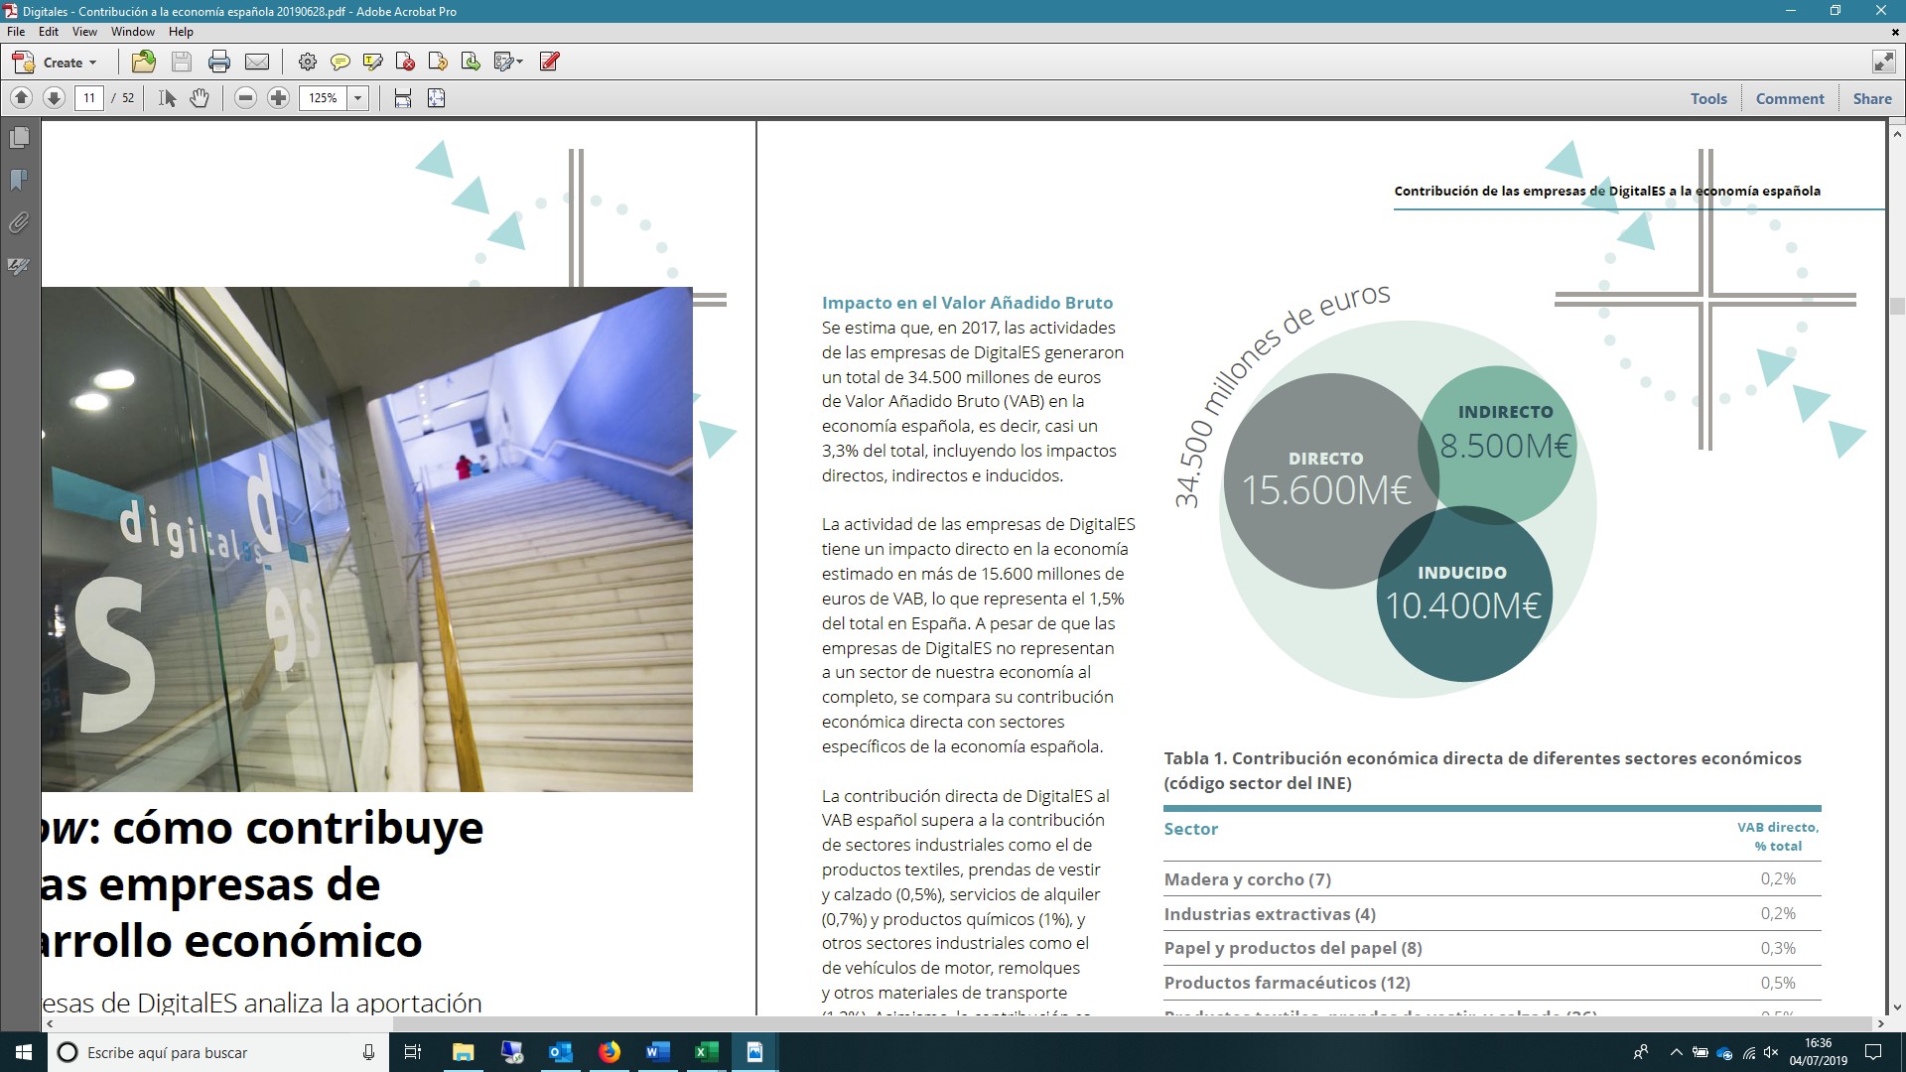Click the 'Madera y corcho (7)' table row

(x=1492, y=879)
